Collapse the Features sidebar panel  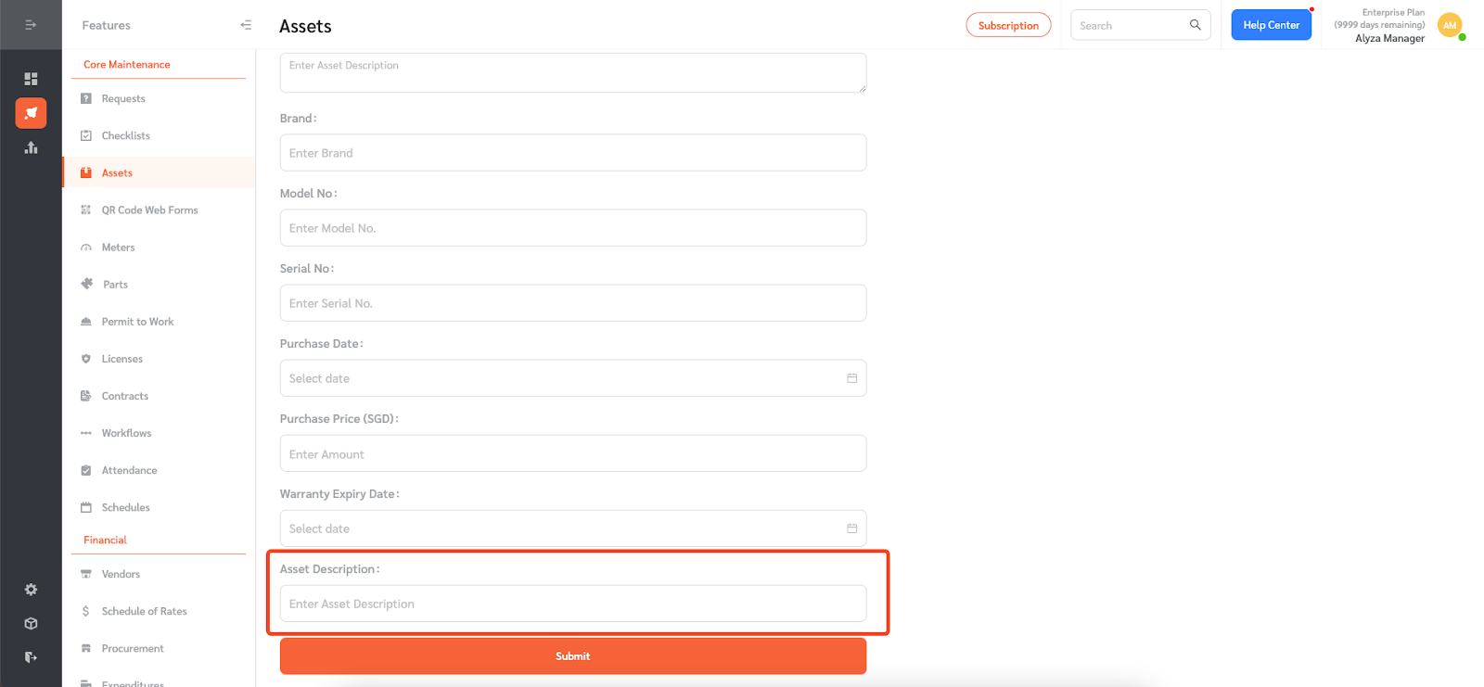[x=246, y=25]
